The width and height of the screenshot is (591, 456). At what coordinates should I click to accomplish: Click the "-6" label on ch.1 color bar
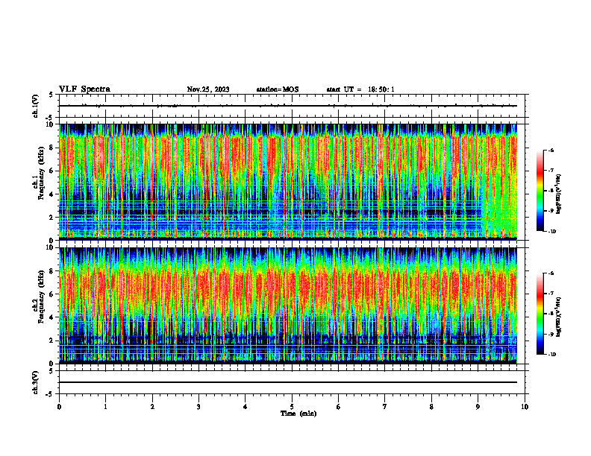[550, 150]
